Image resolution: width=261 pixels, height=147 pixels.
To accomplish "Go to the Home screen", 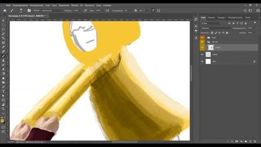I will 5,11.
